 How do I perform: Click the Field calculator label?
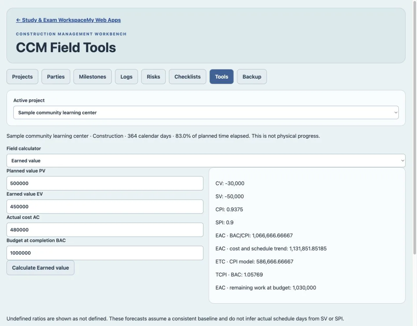[x=24, y=148]
